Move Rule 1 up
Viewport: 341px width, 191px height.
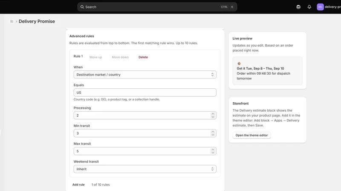95,57
